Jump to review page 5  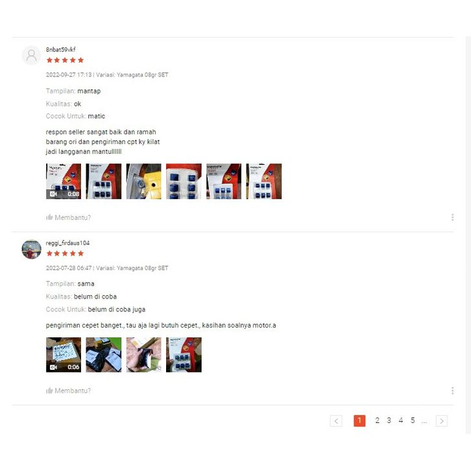pos(413,420)
